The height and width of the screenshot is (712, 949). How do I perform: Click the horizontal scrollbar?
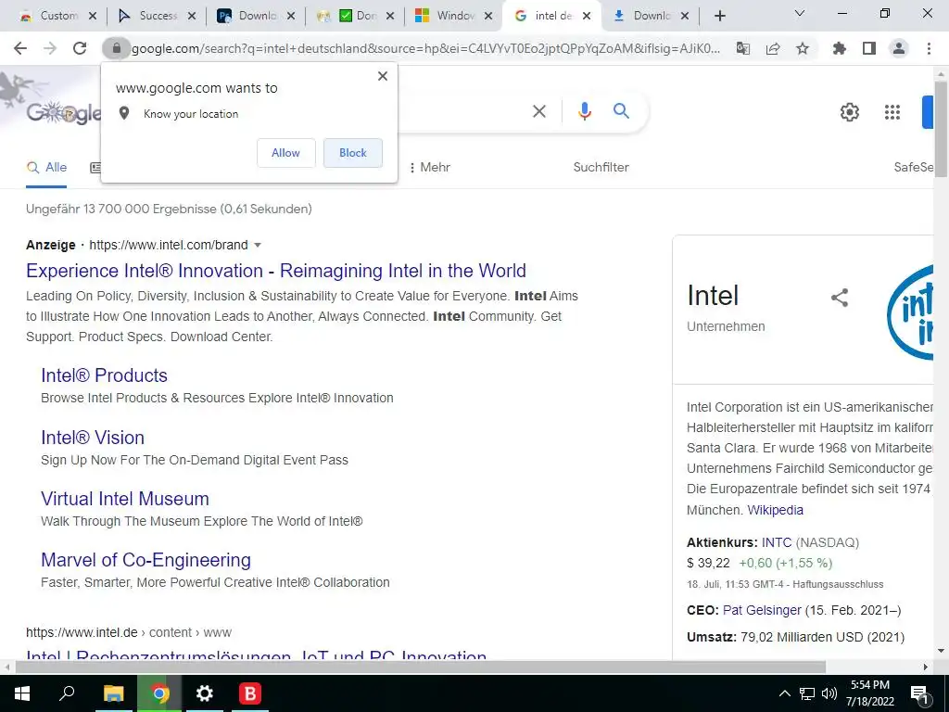pyautogui.click(x=421, y=667)
